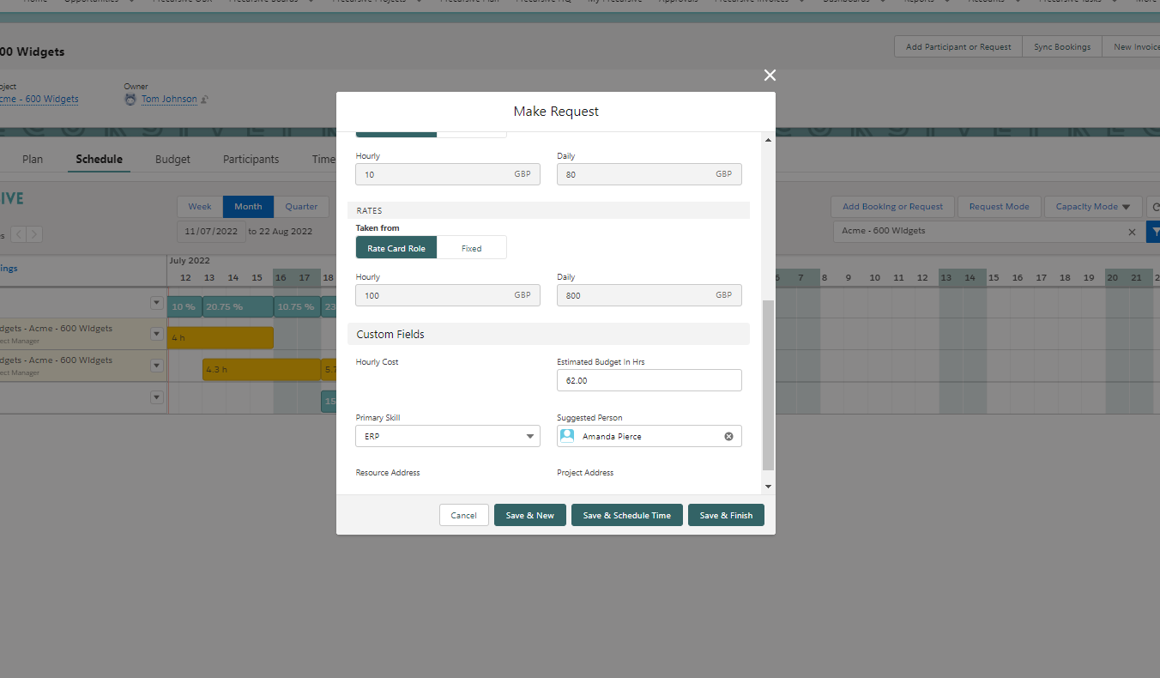Clear the Acme - 600 Widgets search filter

1132,232
